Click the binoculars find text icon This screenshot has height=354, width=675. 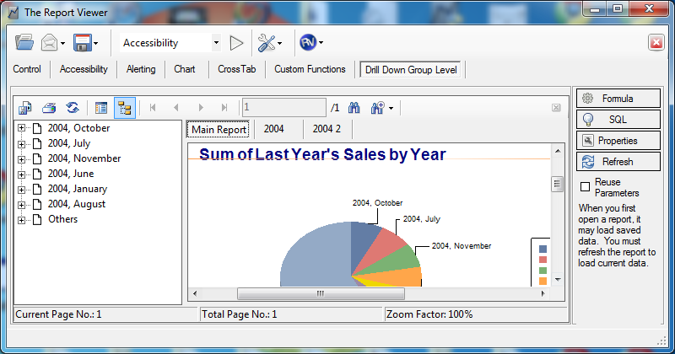pyautogui.click(x=354, y=108)
